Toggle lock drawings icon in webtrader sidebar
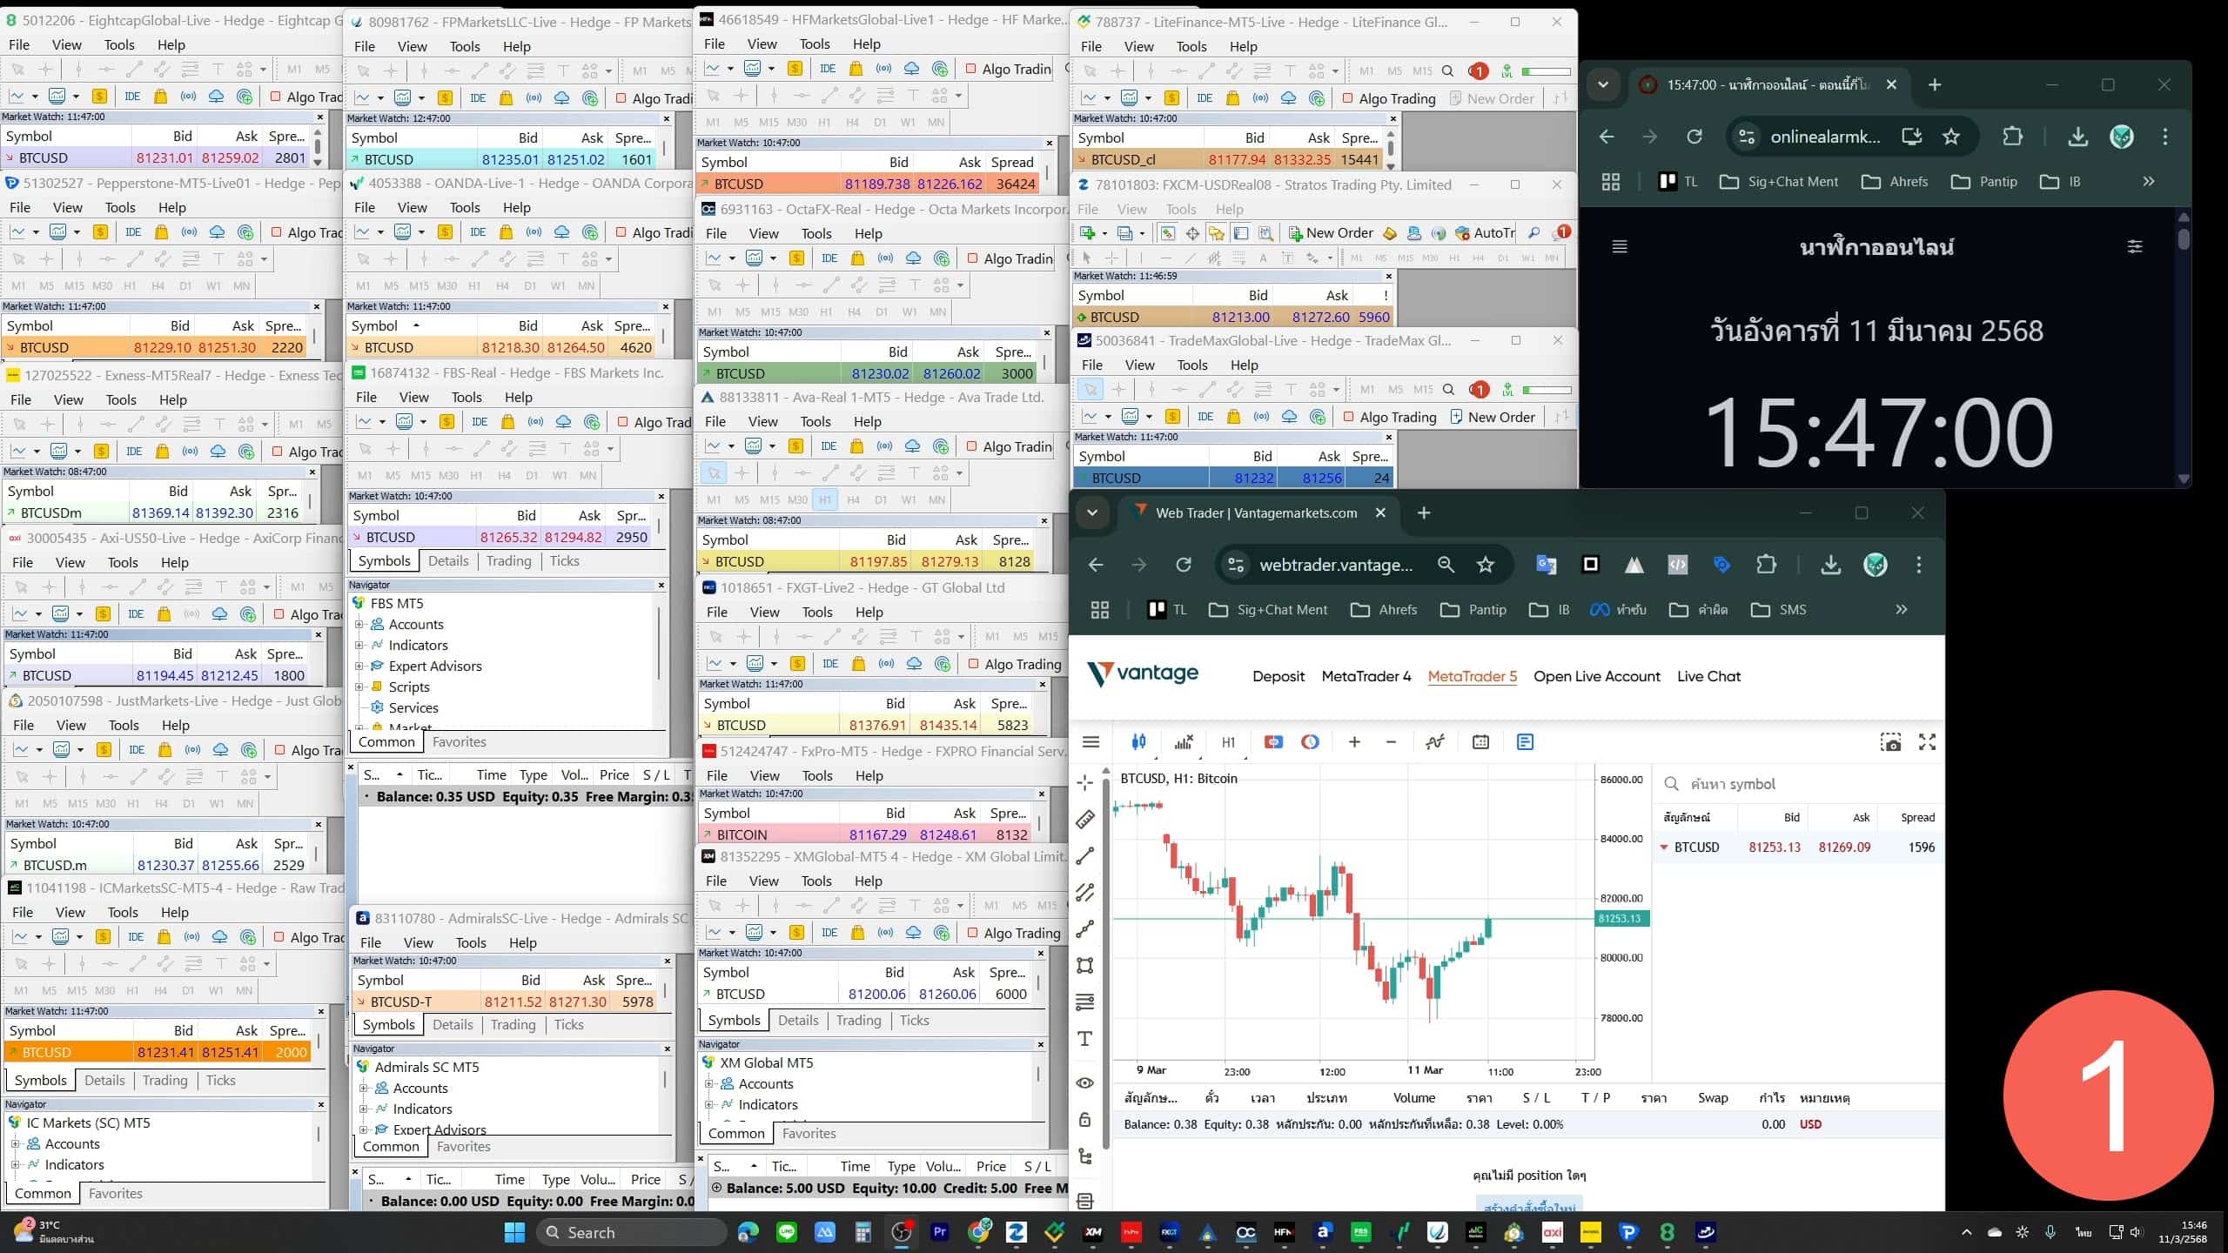The width and height of the screenshot is (2228, 1253). (x=1085, y=1120)
